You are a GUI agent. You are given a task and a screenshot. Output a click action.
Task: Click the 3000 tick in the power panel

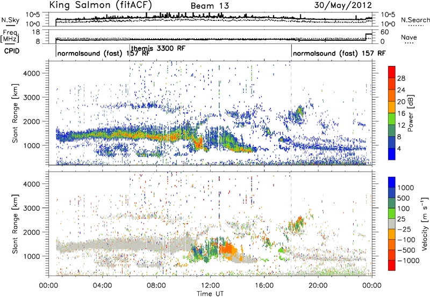click(32, 98)
